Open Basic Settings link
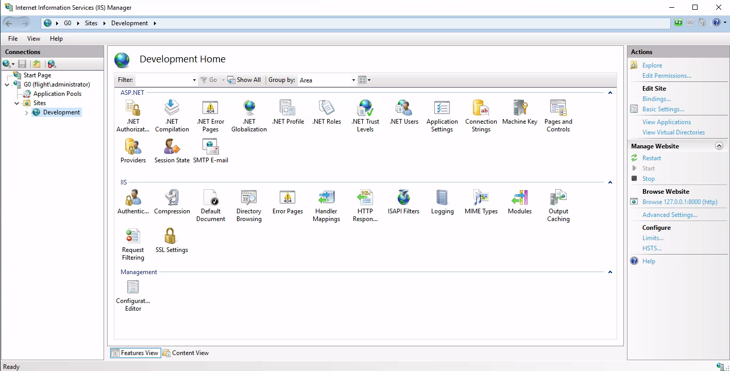This screenshot has width=730, height=371. point(663,109)
